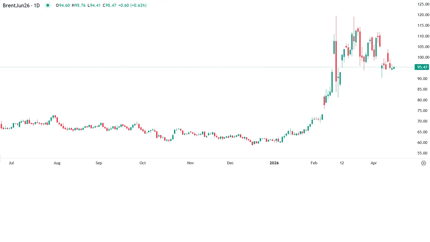Click the +0.60 (+0.63%) change value
This screenshot has width=430, height=242.
[132, 5]
